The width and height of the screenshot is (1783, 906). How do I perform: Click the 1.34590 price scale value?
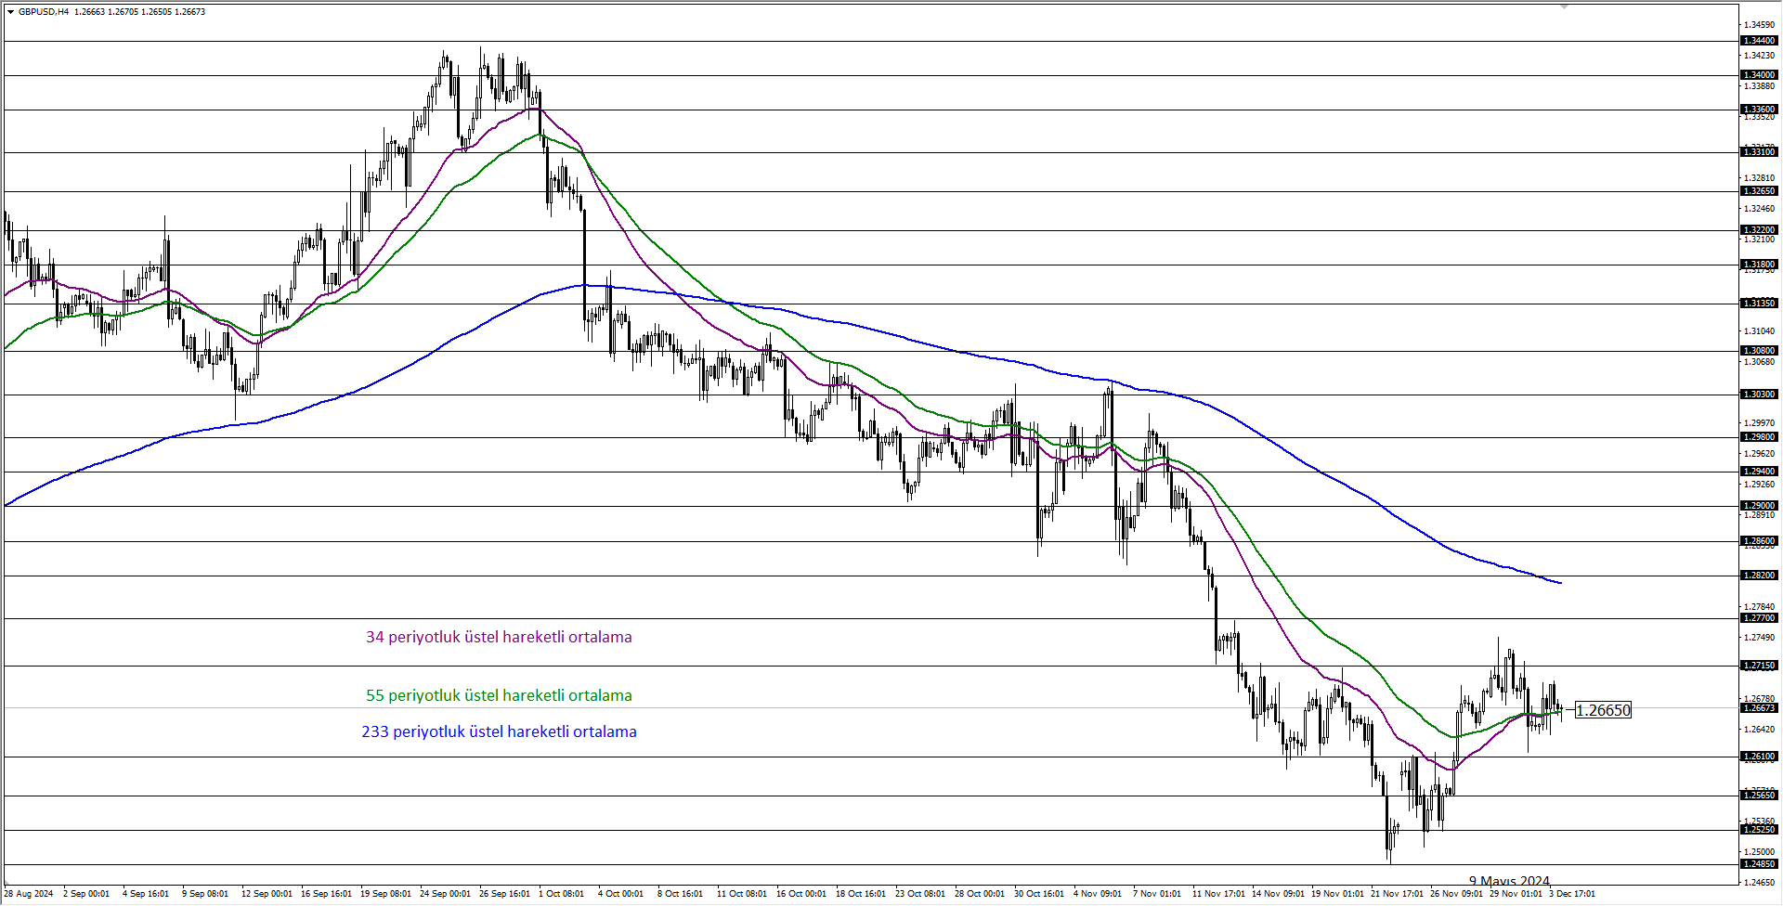[x=1759, y=25]
